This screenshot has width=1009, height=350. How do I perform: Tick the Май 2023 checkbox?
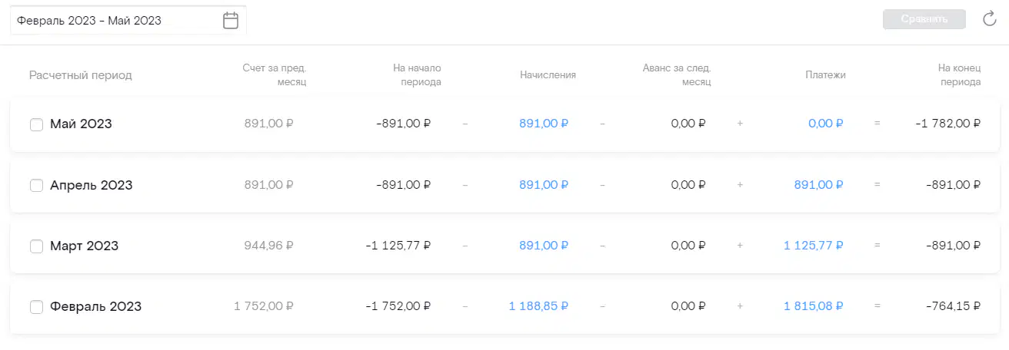coord(36,124)
